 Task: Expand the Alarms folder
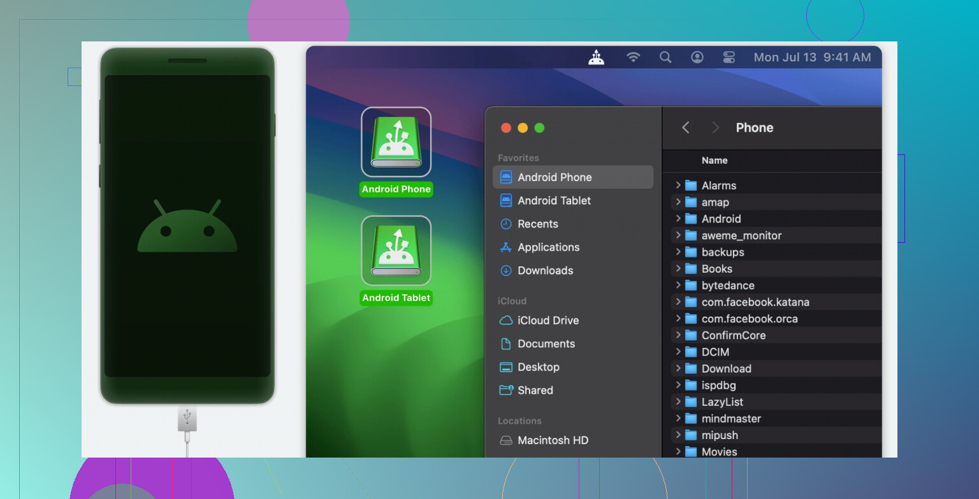point(678,185)
